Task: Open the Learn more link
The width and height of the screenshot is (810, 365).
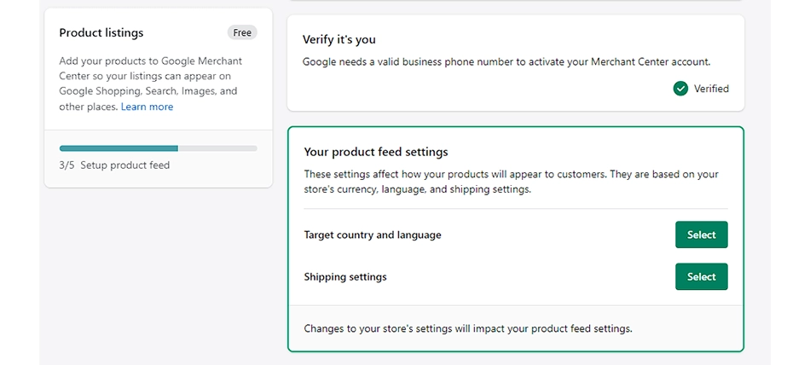Action: click(147, 107)
